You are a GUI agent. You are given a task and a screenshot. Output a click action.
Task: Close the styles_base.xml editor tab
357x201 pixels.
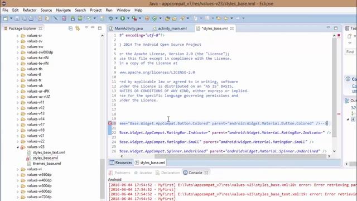click(232, 28)
